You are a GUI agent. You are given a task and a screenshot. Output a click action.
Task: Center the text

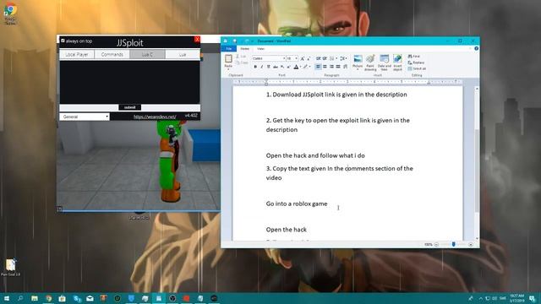coord(325,67)
